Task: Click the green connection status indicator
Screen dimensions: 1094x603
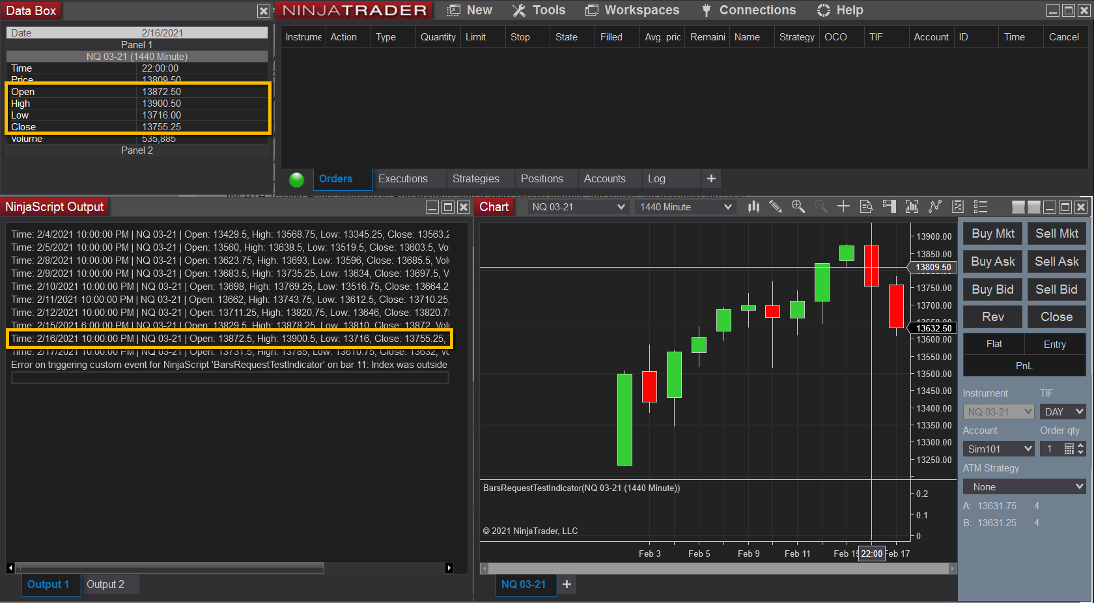Action: click(x=296, y=179)
